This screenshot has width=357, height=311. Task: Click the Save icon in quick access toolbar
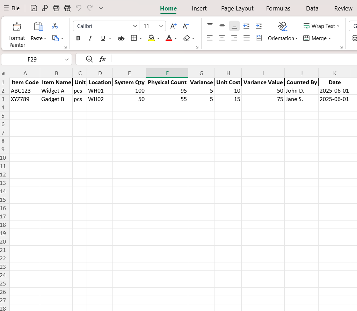34,8
